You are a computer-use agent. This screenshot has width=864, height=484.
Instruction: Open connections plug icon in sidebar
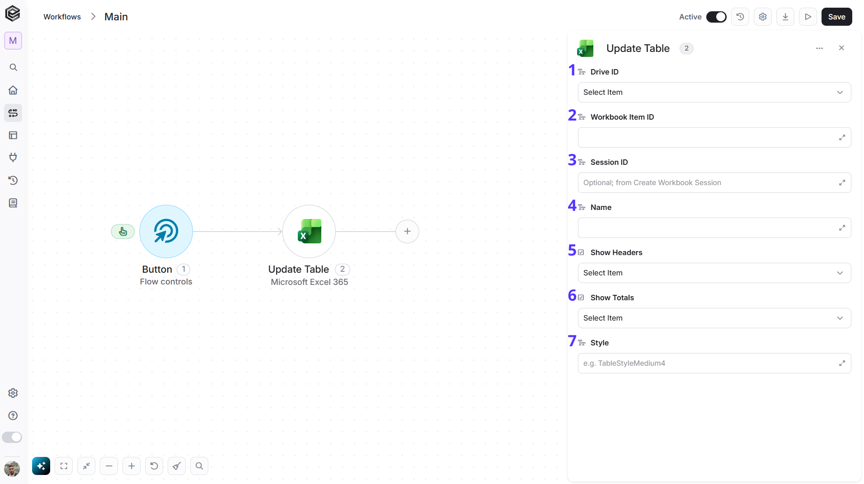13,158
